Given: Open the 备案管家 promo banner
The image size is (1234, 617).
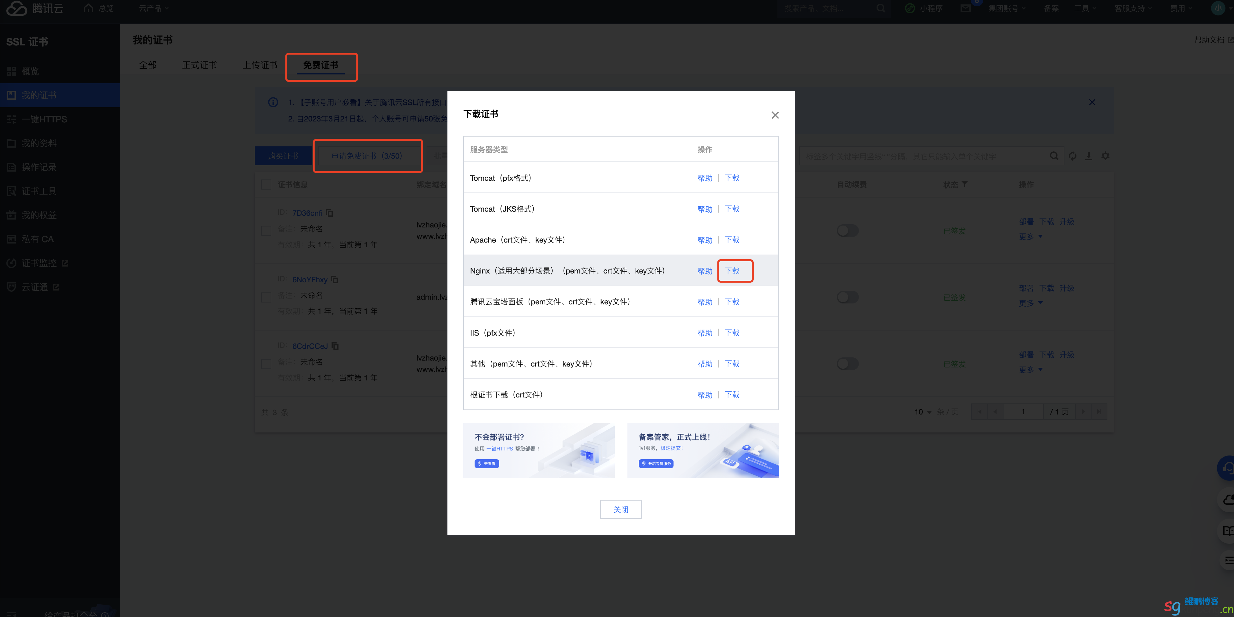Looking at the screenshot, I should point(703,450).
